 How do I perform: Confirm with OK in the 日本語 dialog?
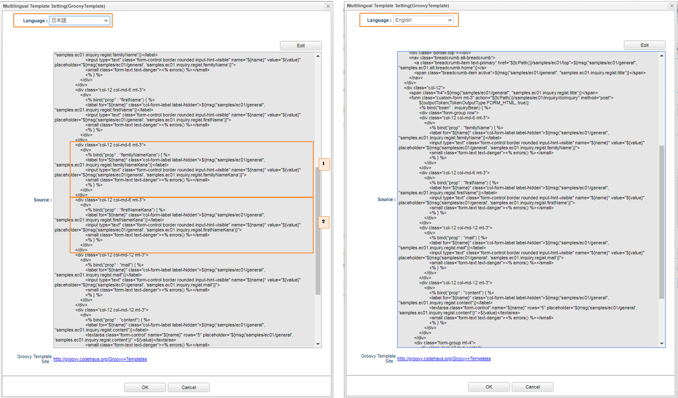(x=145, y=387)
